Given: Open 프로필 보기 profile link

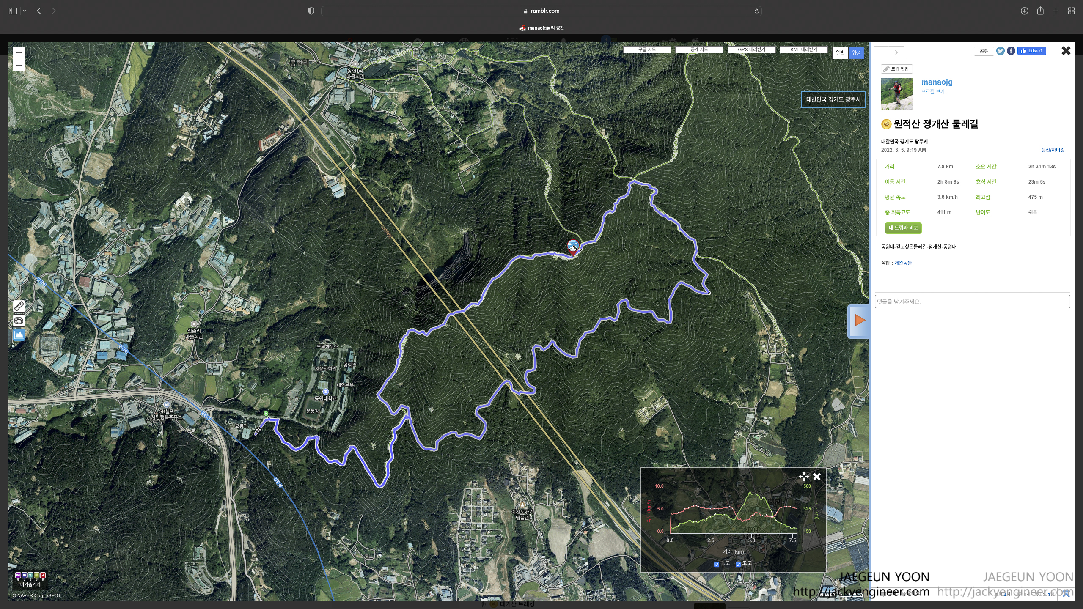Looking at the screenshot, I should (x=932, y=92).
